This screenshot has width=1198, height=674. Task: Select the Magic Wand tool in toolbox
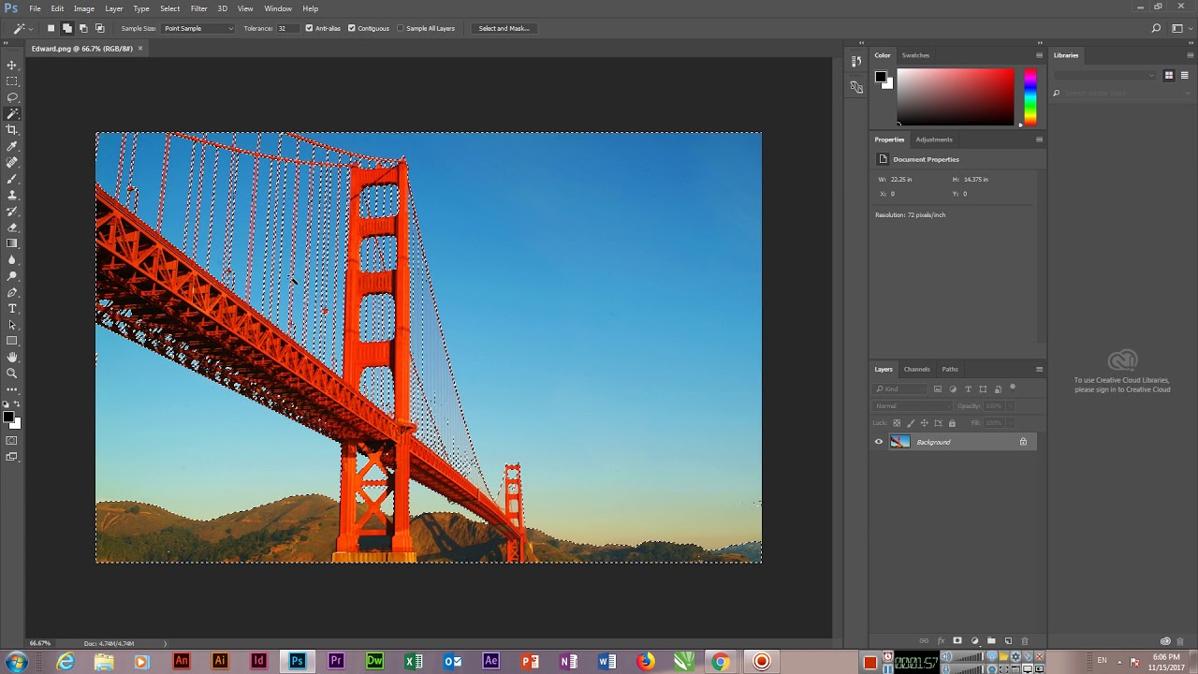pos(12,113)
